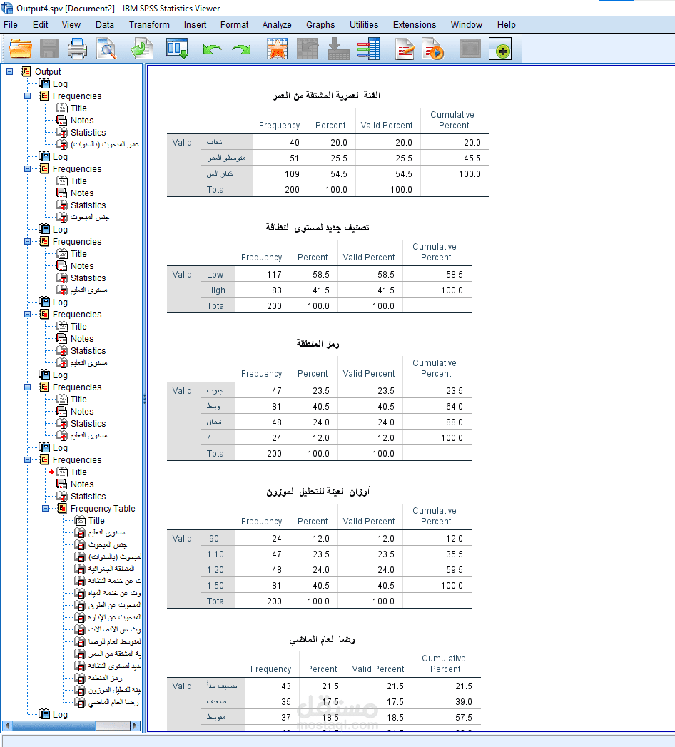Viewport: 675px width, 747px height.
Task: Print the output using the printer icon
Action: pyautogui.click(x=77, y=49)
